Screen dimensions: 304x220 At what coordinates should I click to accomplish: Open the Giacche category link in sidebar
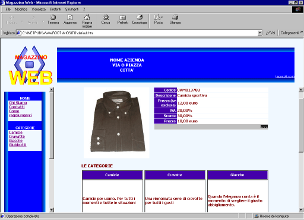15,141
